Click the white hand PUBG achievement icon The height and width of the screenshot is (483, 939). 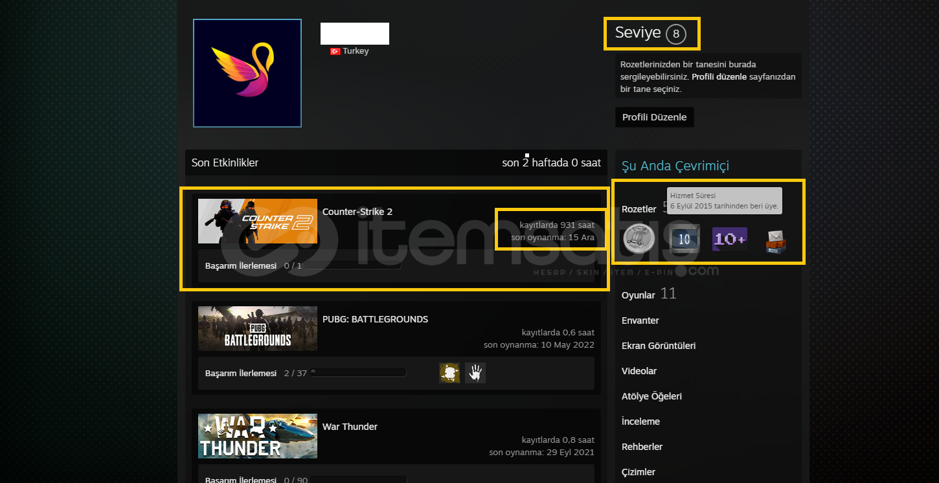pyautogui.click(x=475, y=373)
